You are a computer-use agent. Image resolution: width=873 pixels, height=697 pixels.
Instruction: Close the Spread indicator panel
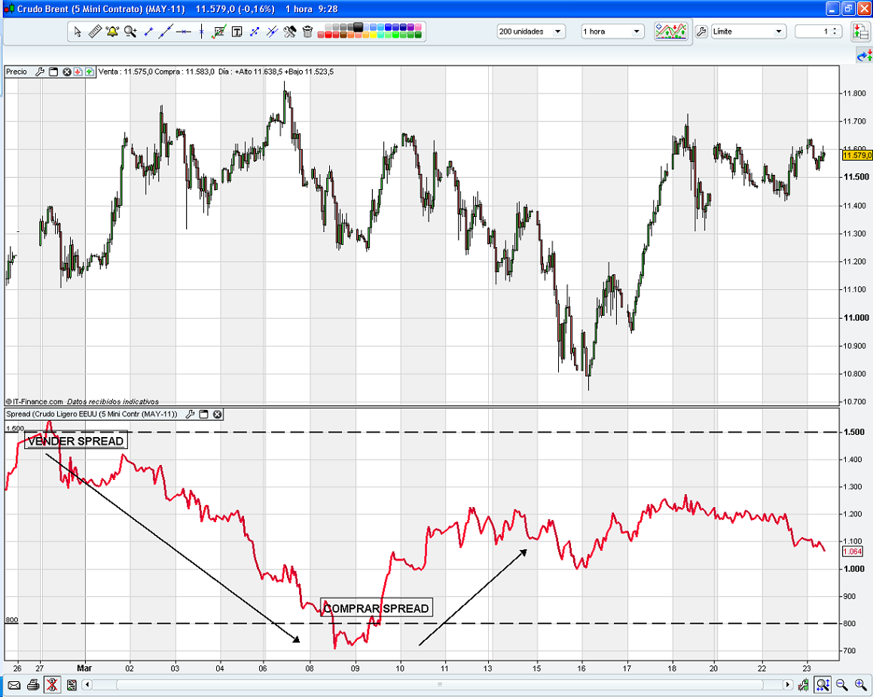(x=217, y=414)
